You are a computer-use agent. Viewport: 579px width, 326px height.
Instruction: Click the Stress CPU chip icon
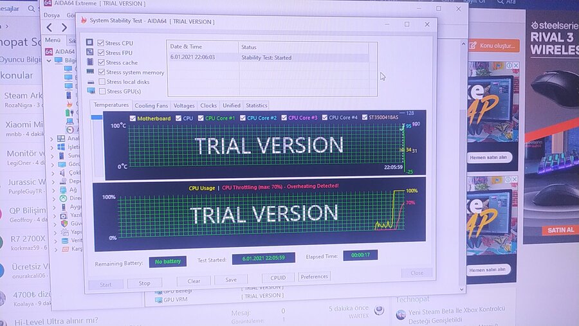click(x=89, y=42)
